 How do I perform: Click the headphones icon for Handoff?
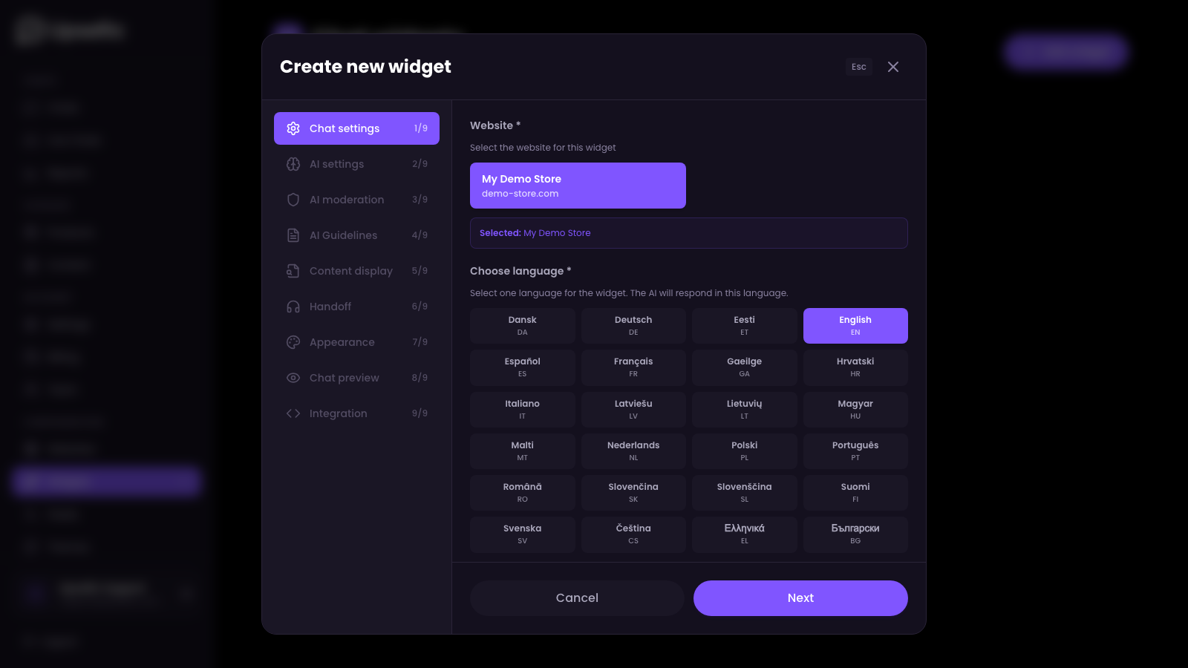294,306
